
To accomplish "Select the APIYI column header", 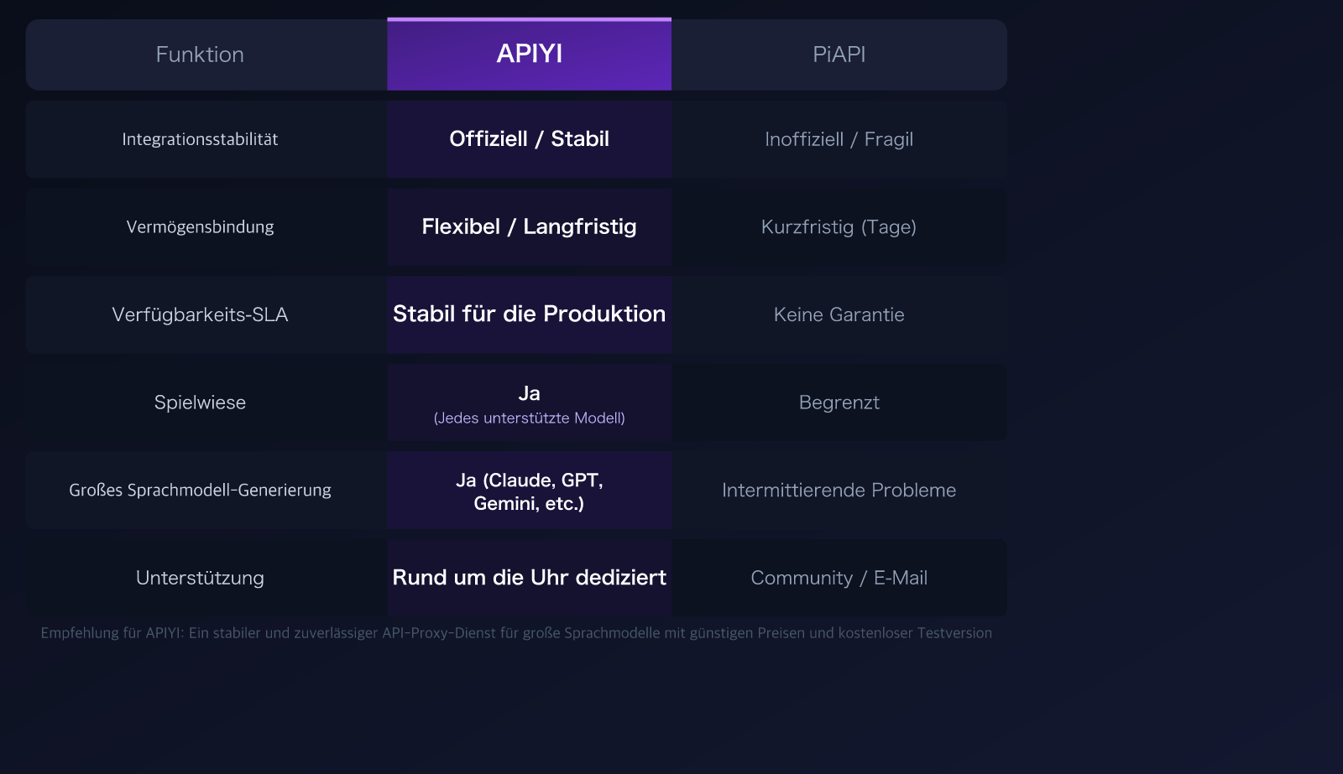I will [x=528, y=54].
